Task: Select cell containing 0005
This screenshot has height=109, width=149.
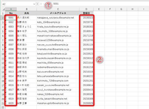Action: point(11,36)
